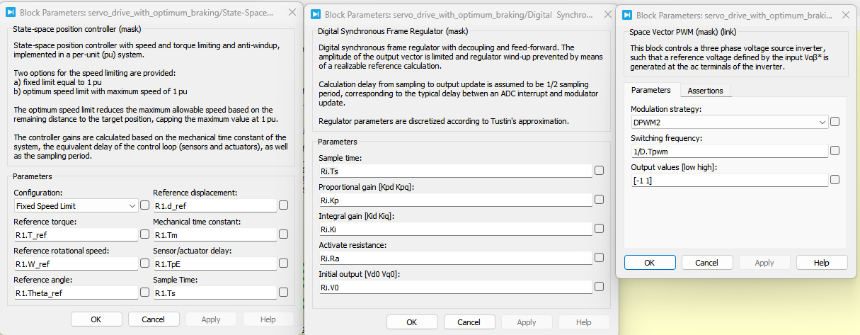This screenshot has height=335, width=860.
Task: Click OK in the Space Vector PWM dialog
Action: (x=650, y=263)
